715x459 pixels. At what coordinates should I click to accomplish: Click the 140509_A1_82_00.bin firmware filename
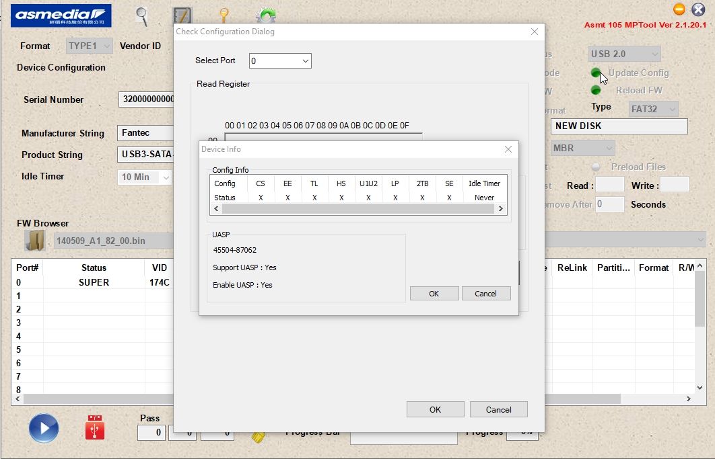pyautogui.click(x=101, y=241)
